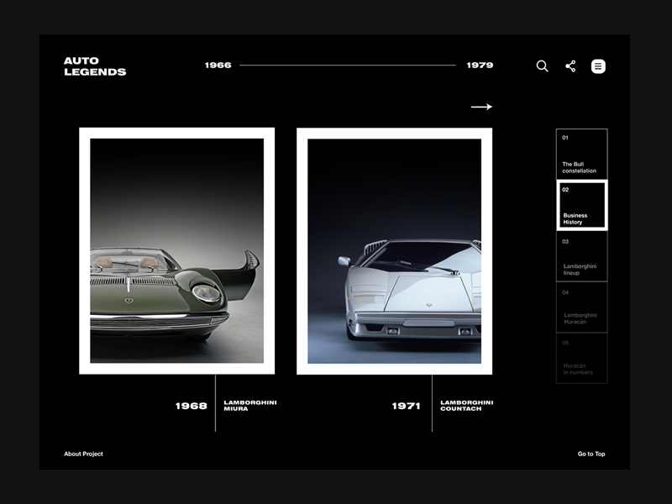Click the Go to Top link
Image resolution: width=672 pixels, height=504 pixels.
pos(591,454)
